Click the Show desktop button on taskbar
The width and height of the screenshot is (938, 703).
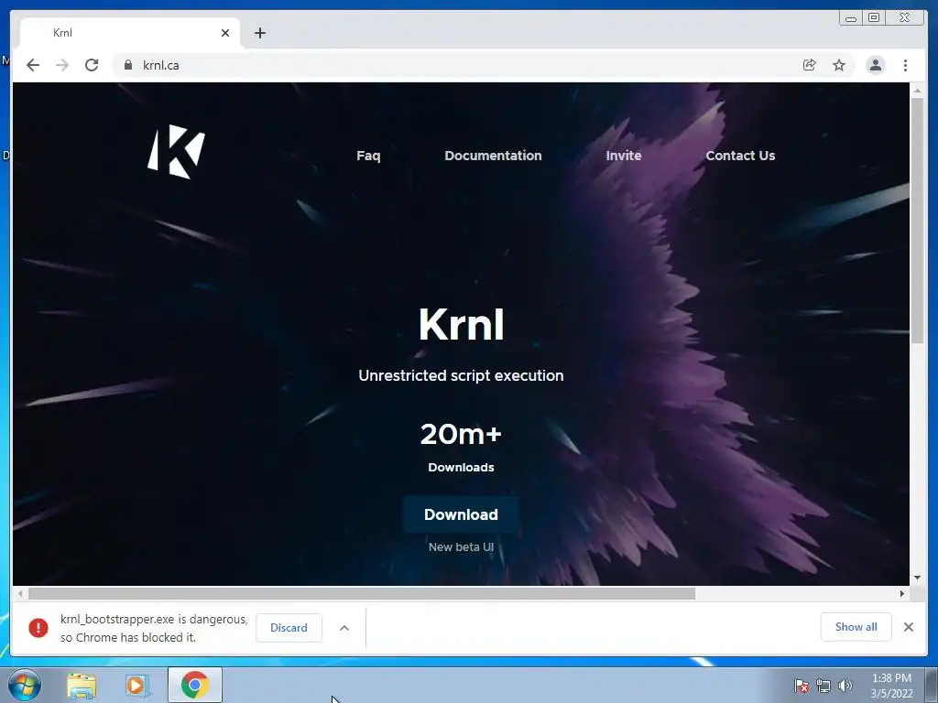point(932,686)
